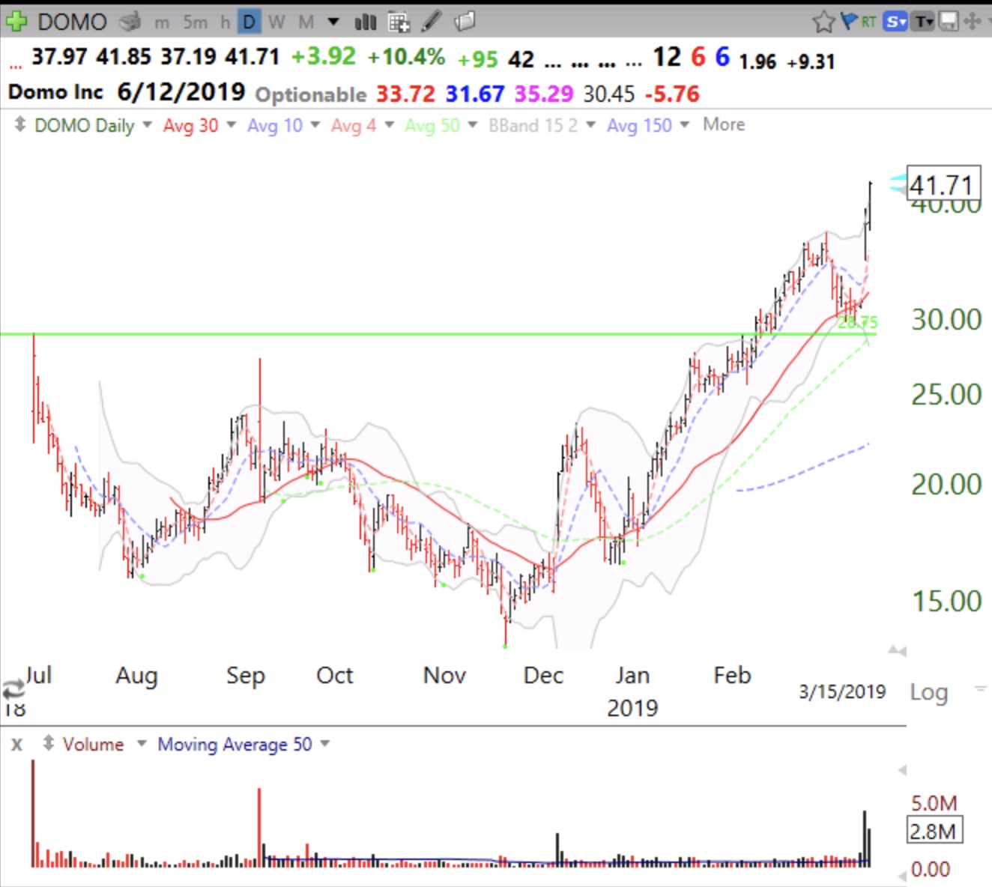
Task: Select the hourly 'h' timeframe
Action: click(x=226, y=22)
